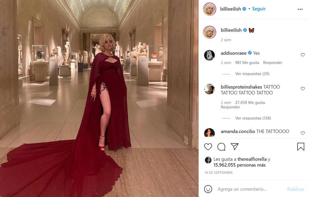Open the emoji picker smiley icon
This screenshot has width=309, height=197.
tap(208, 189)
